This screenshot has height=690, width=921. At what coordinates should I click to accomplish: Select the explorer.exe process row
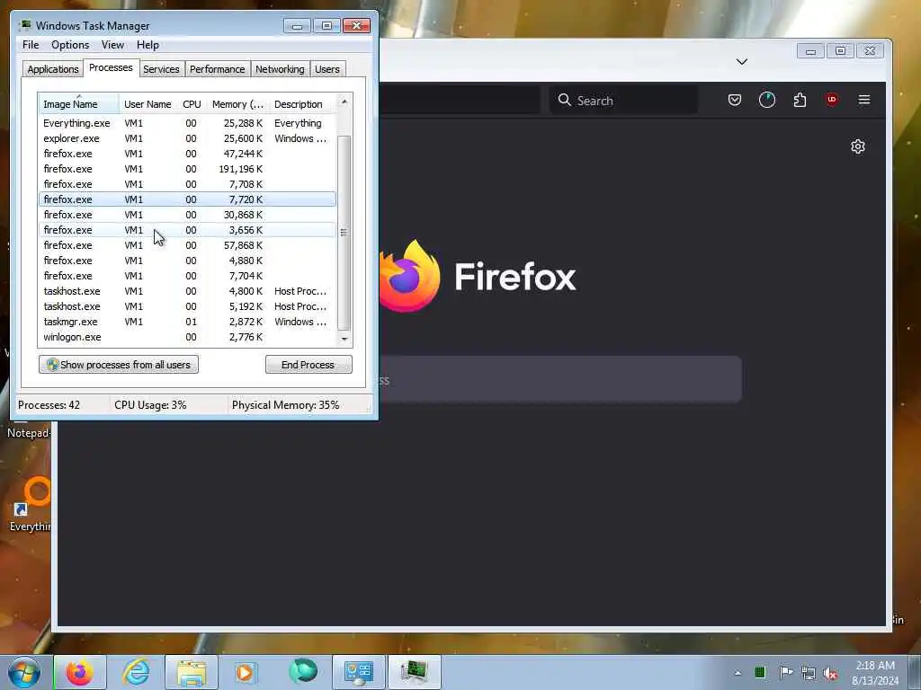click(x=187, y=138)
